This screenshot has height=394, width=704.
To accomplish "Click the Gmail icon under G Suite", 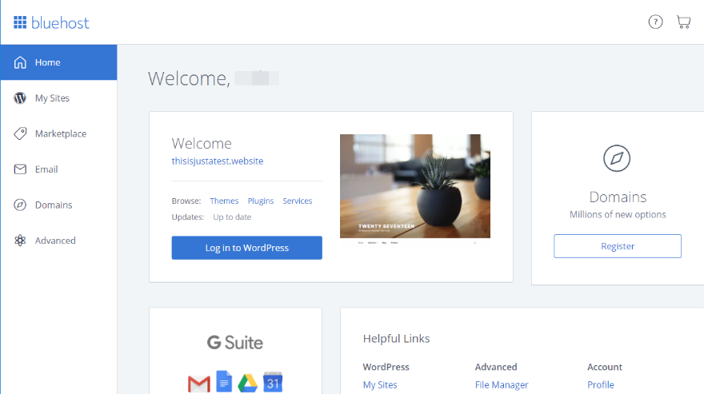I will coord(199,384).
